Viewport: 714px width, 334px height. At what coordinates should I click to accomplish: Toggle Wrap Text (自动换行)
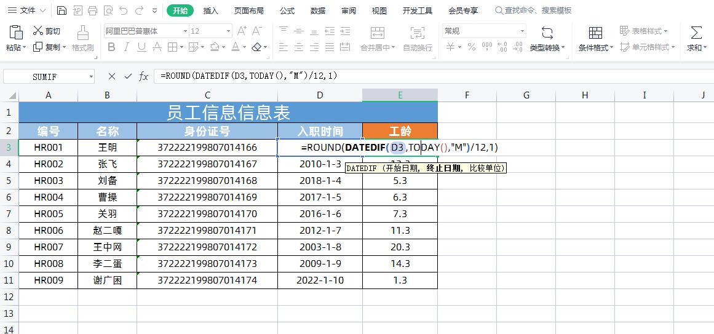(x=417, y=33)
